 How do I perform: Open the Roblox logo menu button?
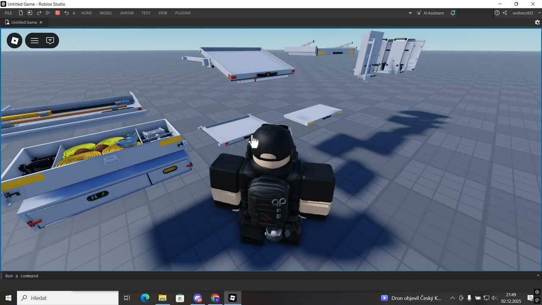[x=14, y=41]
